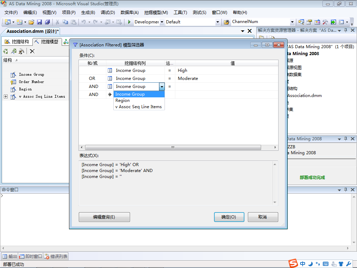Click the Undo arrow icon

pos(84,22)
